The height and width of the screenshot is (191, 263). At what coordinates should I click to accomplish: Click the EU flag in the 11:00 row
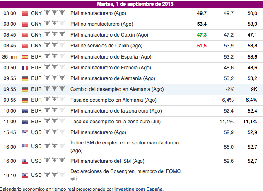(x=25, y=121)
